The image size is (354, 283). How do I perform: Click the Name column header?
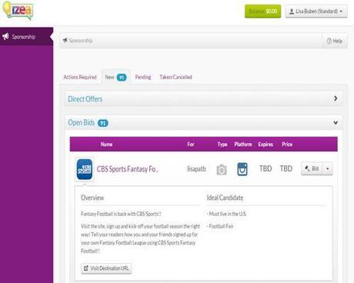click(x=106, y=145)
